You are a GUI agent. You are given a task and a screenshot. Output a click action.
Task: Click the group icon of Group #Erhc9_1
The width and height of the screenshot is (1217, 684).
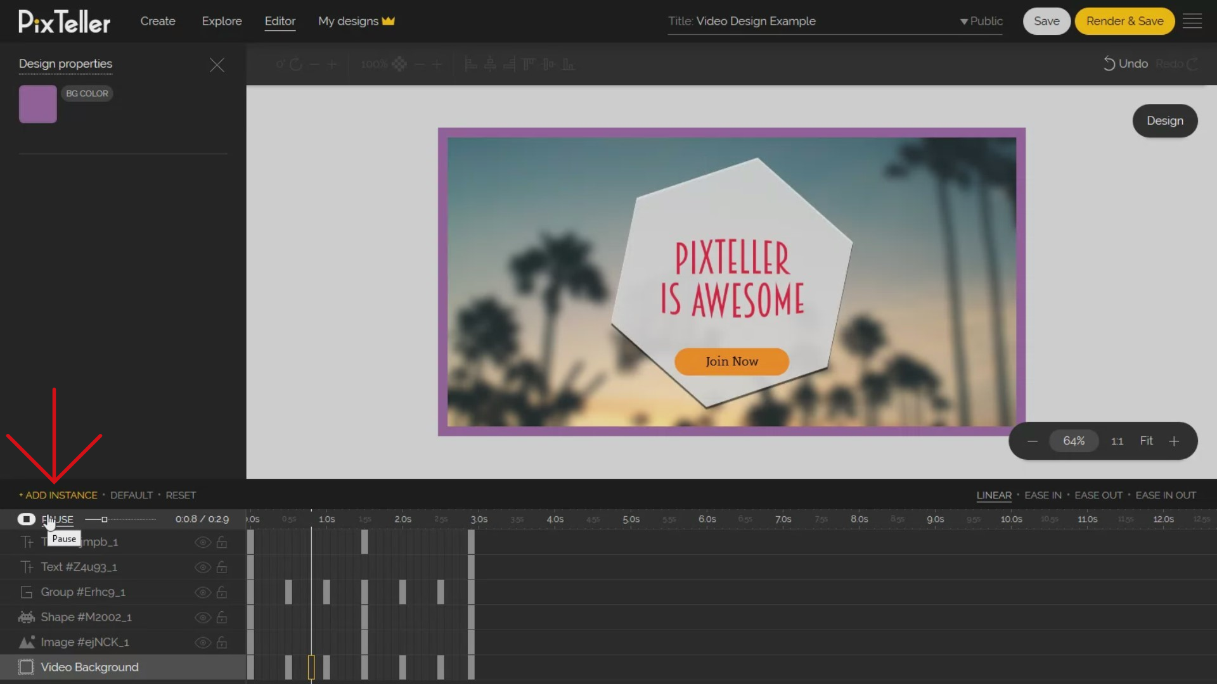pyautogui.click(x=27, y=592)
